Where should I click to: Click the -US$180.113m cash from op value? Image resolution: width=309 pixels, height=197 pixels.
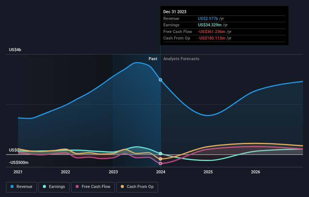point(212,38)
